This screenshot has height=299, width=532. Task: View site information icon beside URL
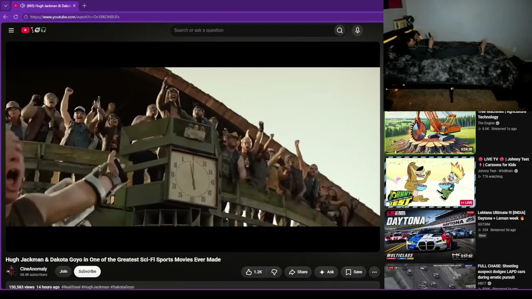(x=26, y=17)
